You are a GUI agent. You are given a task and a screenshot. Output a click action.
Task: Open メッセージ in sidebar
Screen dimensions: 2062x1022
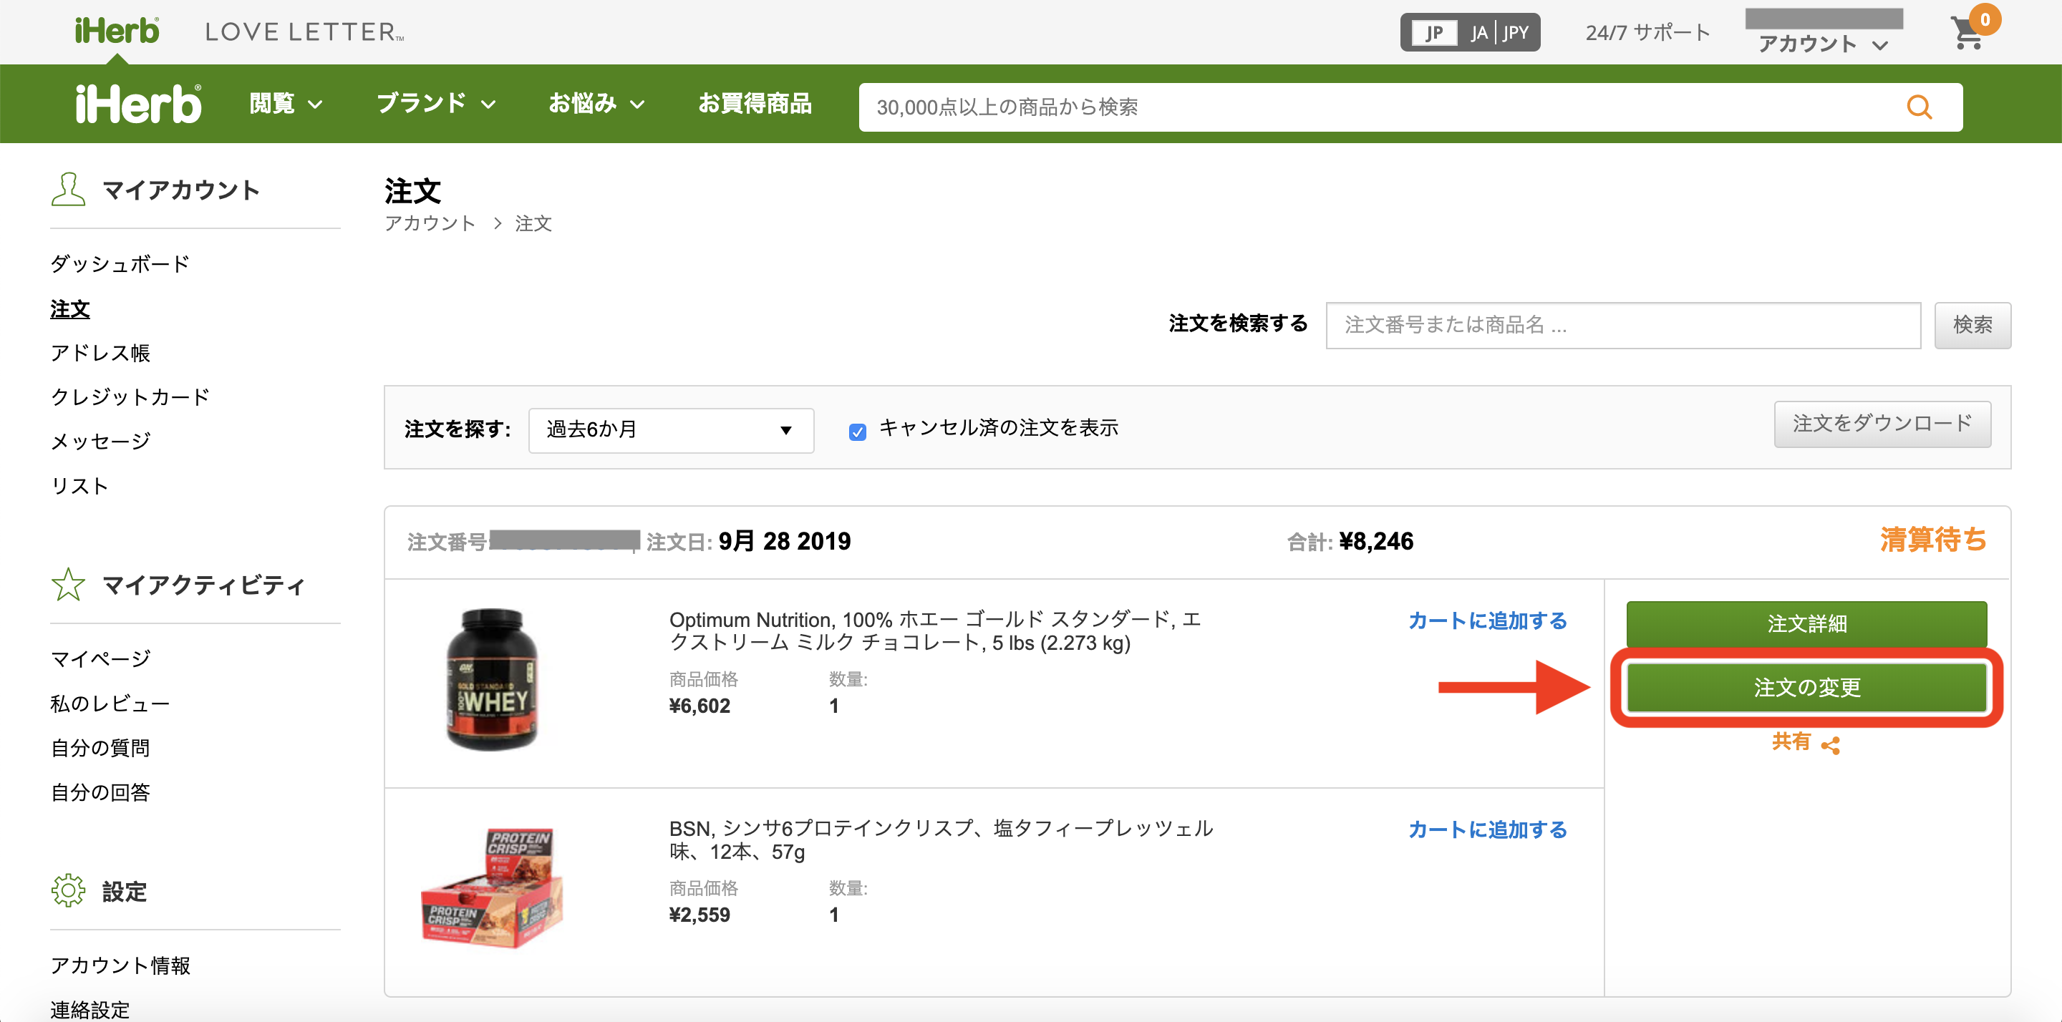click(x=100, y=441)
